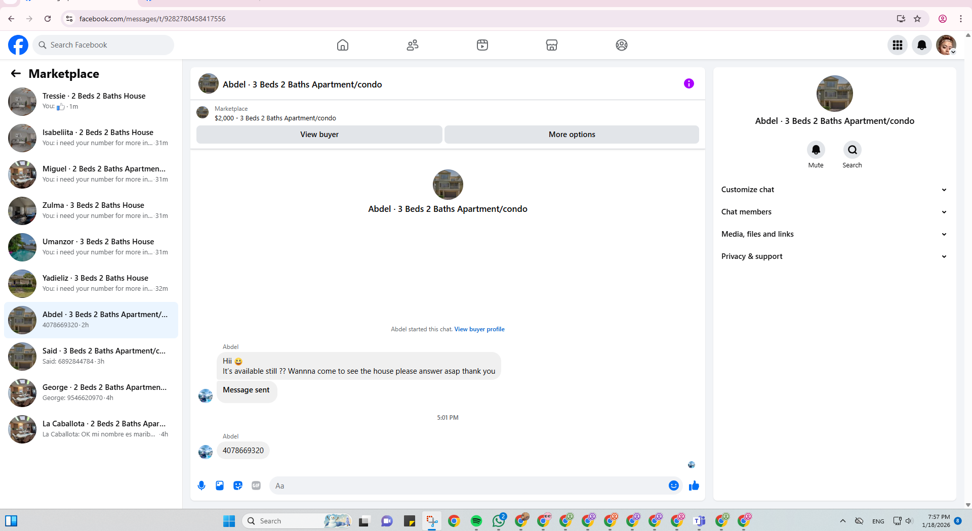The height and width of the screenshot is (531, 972).
Task: Open Chrome three-dot menu
Action: click(961, 19)
